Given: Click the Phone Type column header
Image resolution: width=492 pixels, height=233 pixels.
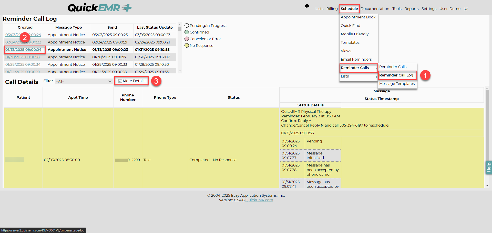Looking at the screenshot, I should (x=165, y=97).
